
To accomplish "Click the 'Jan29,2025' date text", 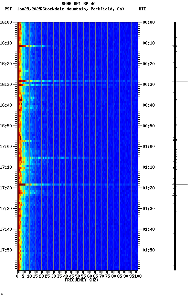I will [29, 9].
